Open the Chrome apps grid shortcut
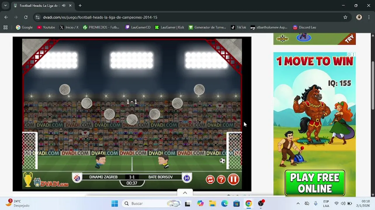The width and height of the screenshot is (375, 210). (x=5, y=27)
